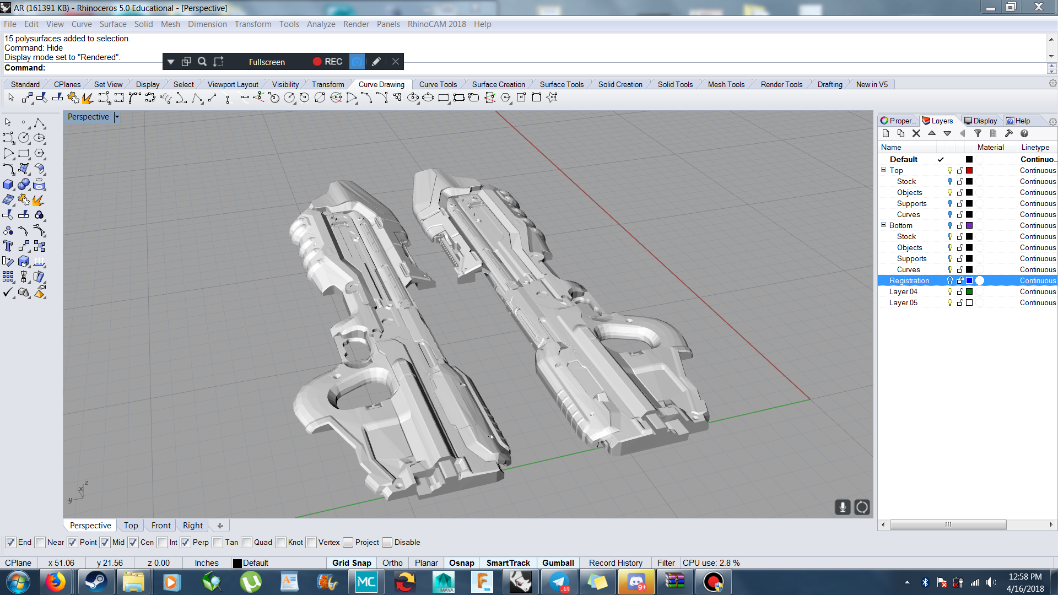Image resolution: width=1058 pixels, height=595 pixels.
Task: Click the red color swatch of Top layer
Action: [969, 171]
